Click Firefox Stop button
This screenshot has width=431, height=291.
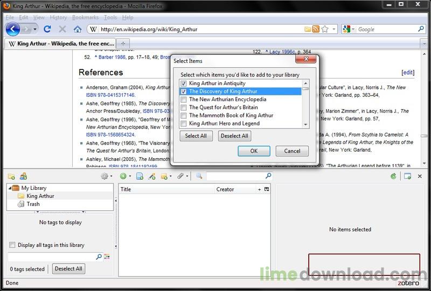pos(62,29)
